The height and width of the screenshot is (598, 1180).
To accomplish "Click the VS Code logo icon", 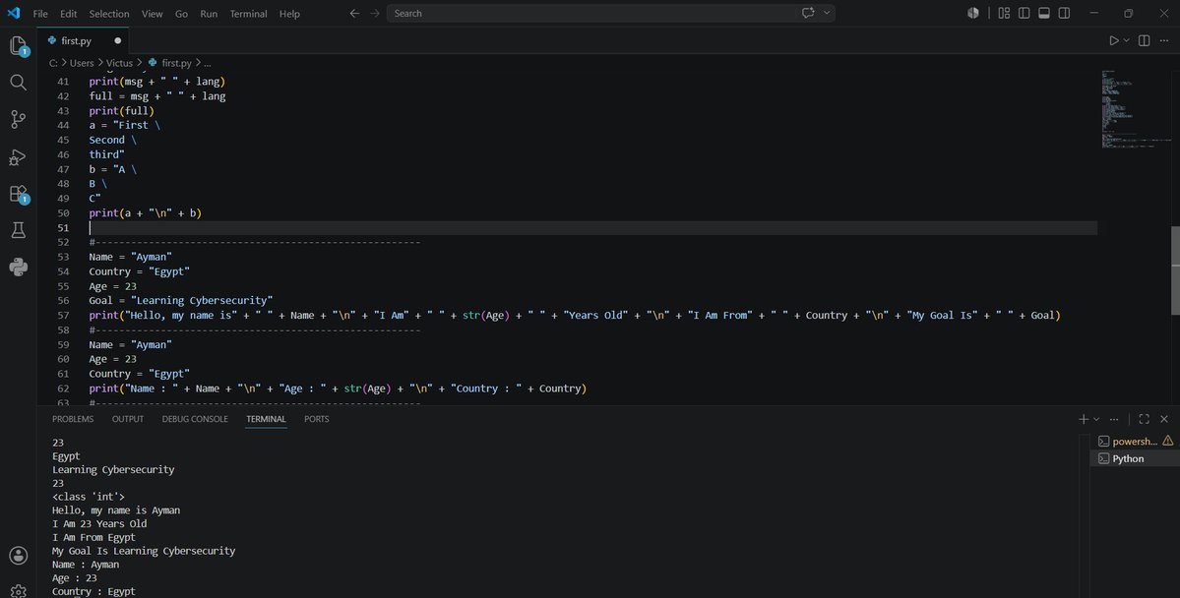I will [x=14, y=13].
